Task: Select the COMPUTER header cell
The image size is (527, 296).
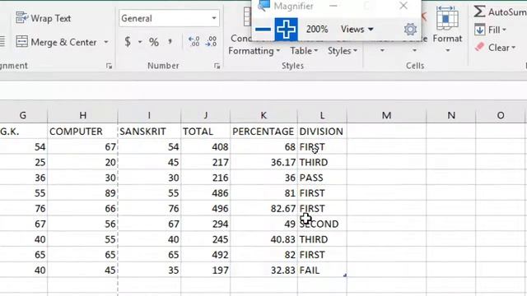Action: (x=82, y=132)
